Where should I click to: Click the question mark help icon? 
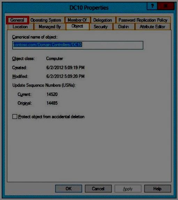click(x=152, y=6)
